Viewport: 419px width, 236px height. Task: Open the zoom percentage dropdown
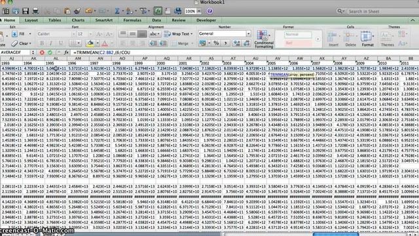199,11
